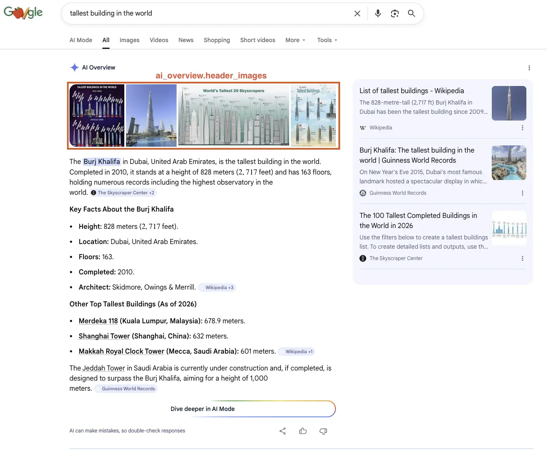Give thumbs down to AI Overview
This screenshot has width=547, height=451.
323,431
